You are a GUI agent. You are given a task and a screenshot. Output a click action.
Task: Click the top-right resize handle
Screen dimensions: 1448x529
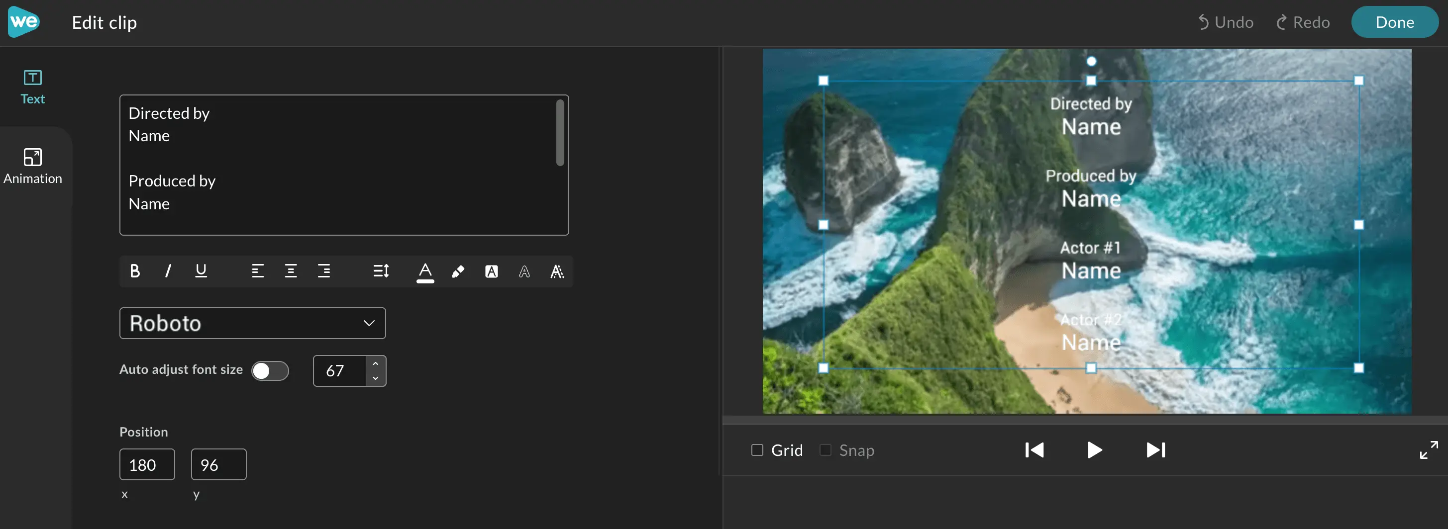click(1358, 81)
